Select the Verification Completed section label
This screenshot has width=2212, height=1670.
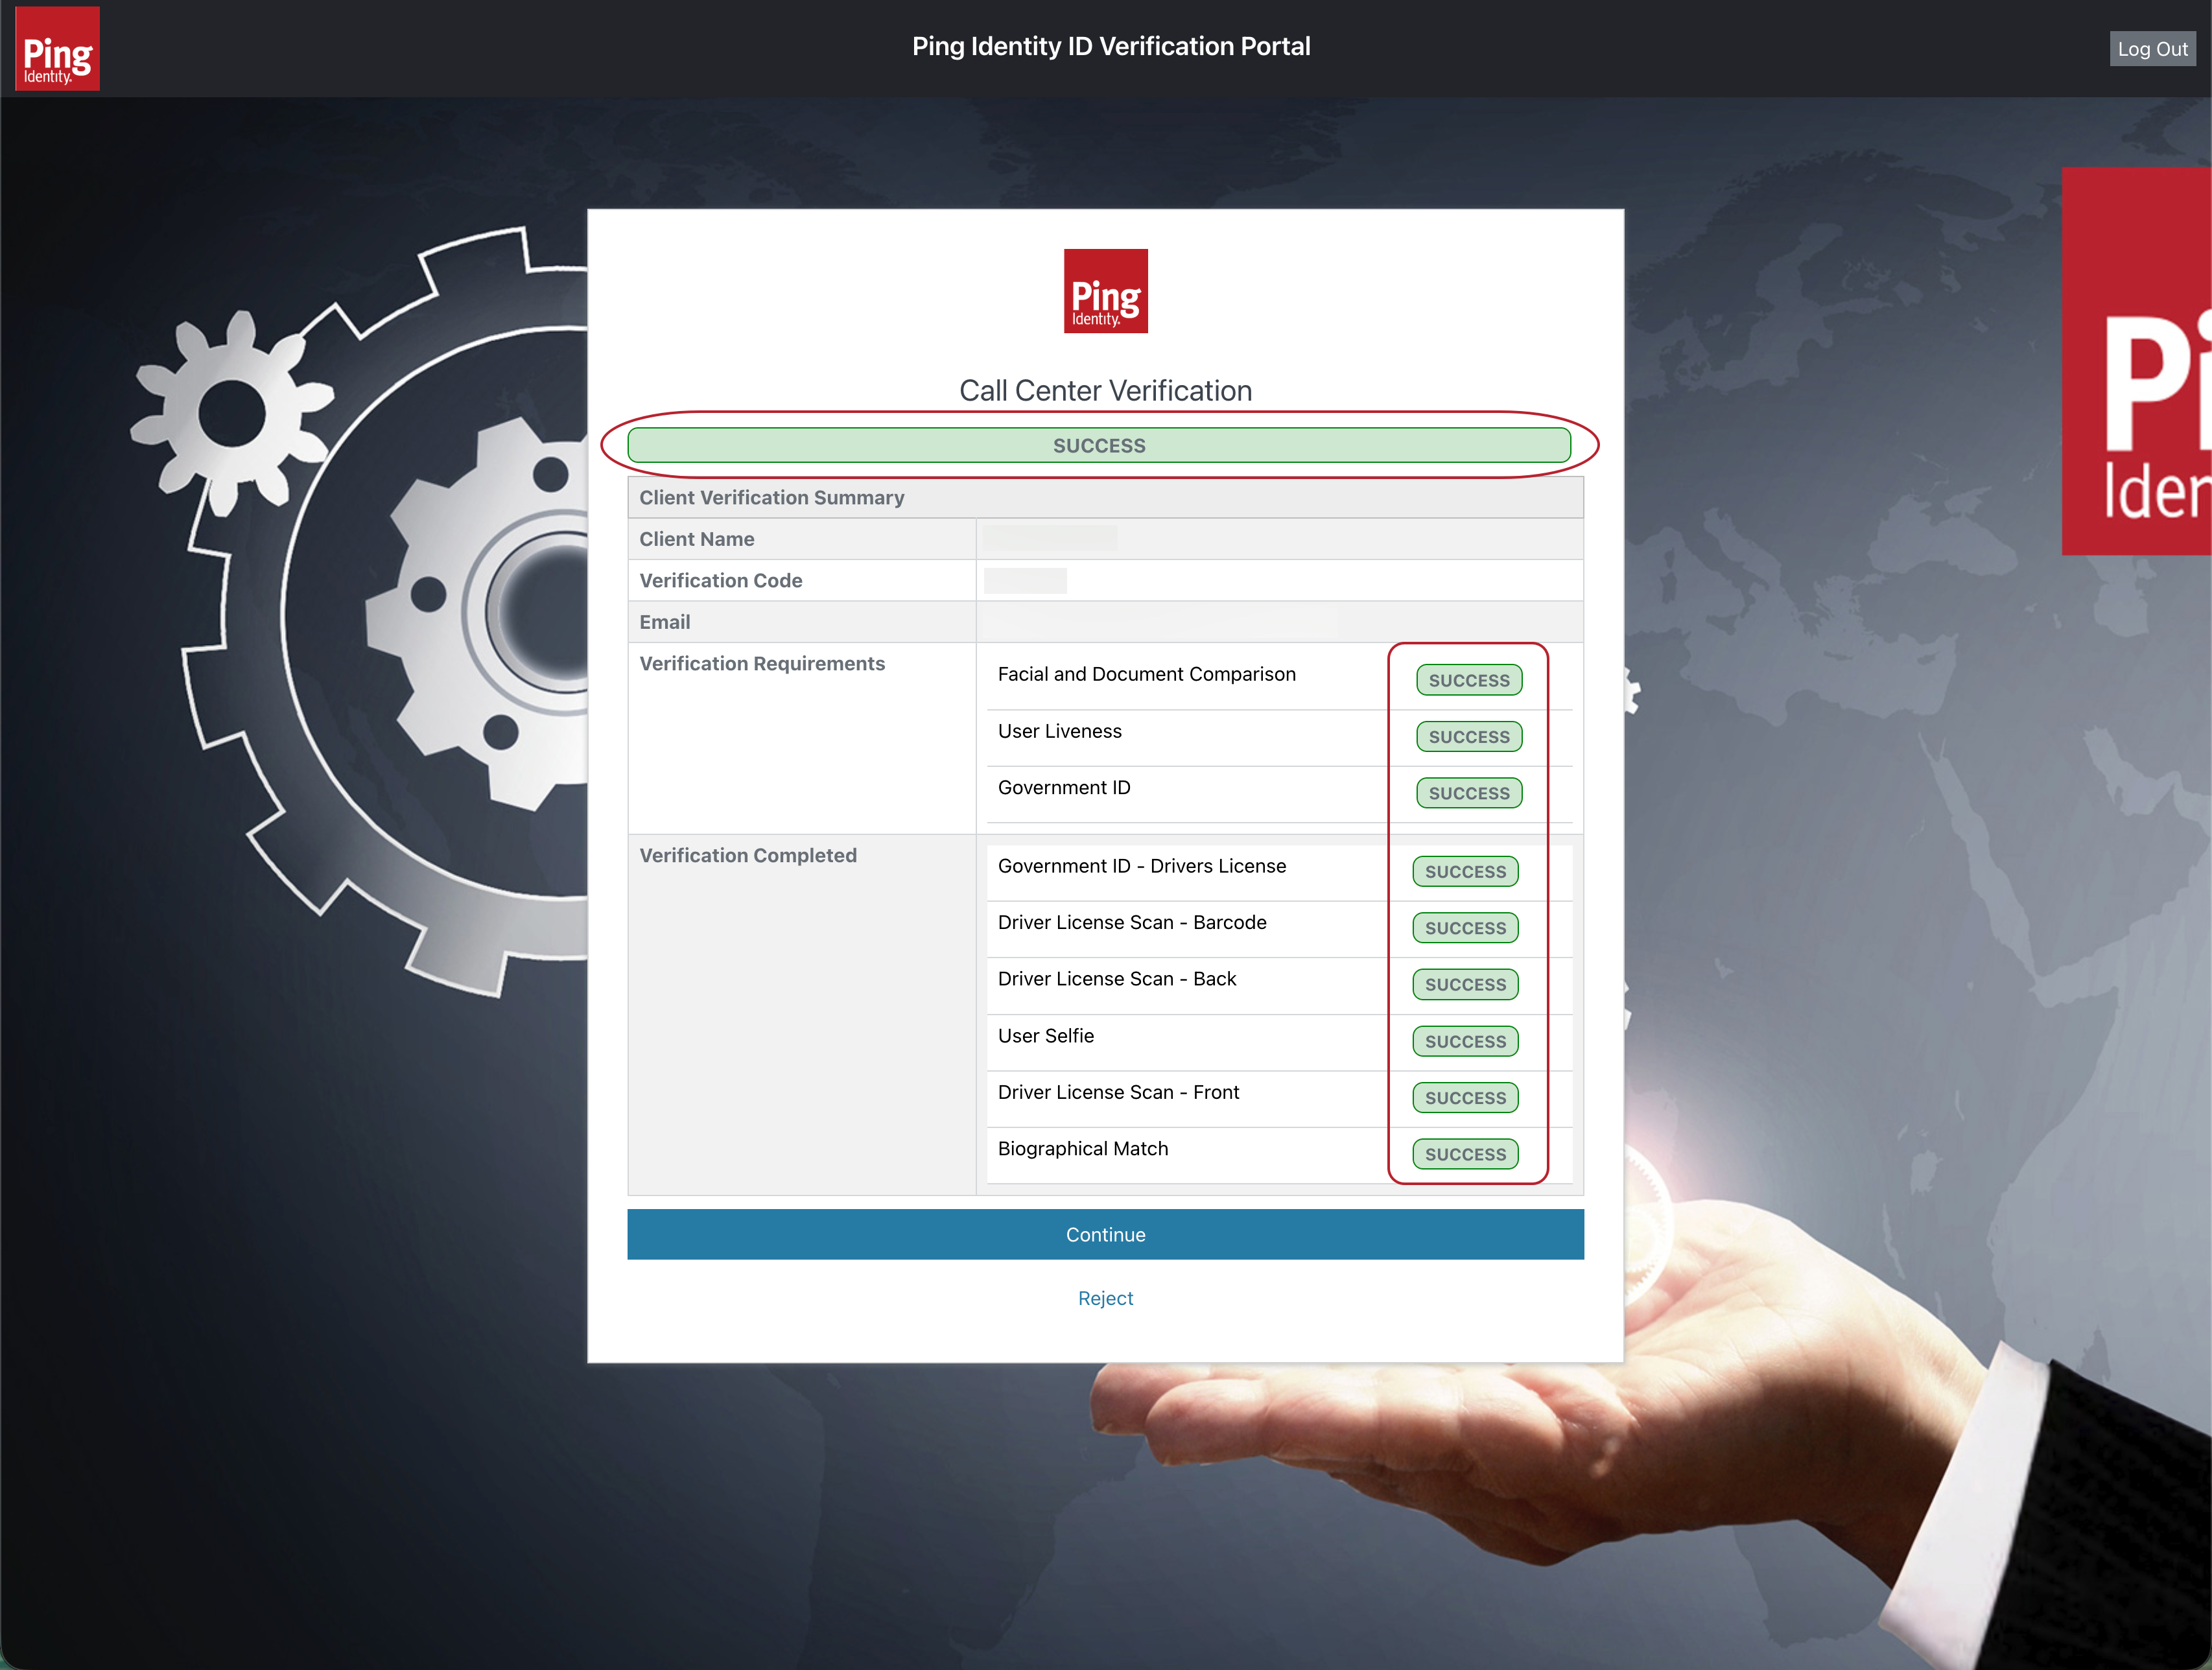(748, 855)
